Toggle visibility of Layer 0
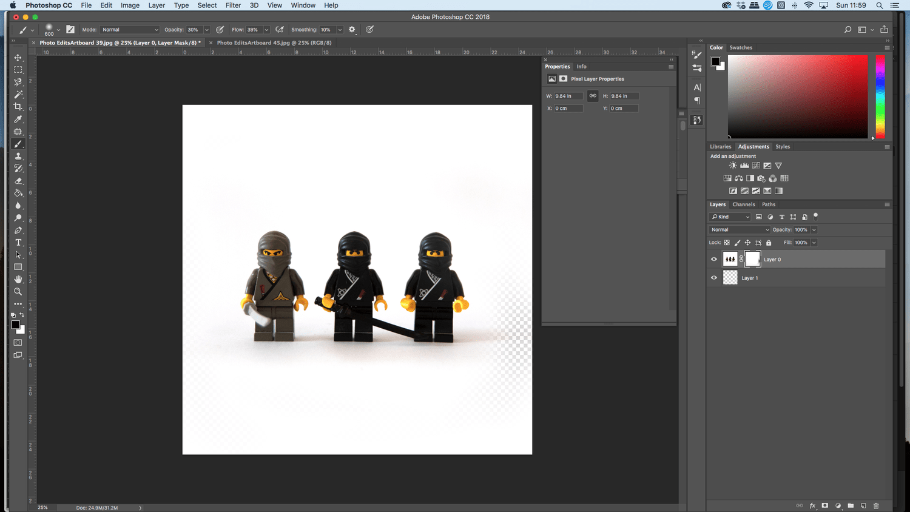910x512 pixels. (714, 260)
